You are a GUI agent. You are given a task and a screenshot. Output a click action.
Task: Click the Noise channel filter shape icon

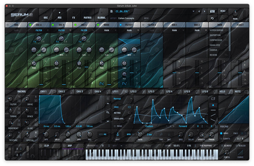click(102, 84)
